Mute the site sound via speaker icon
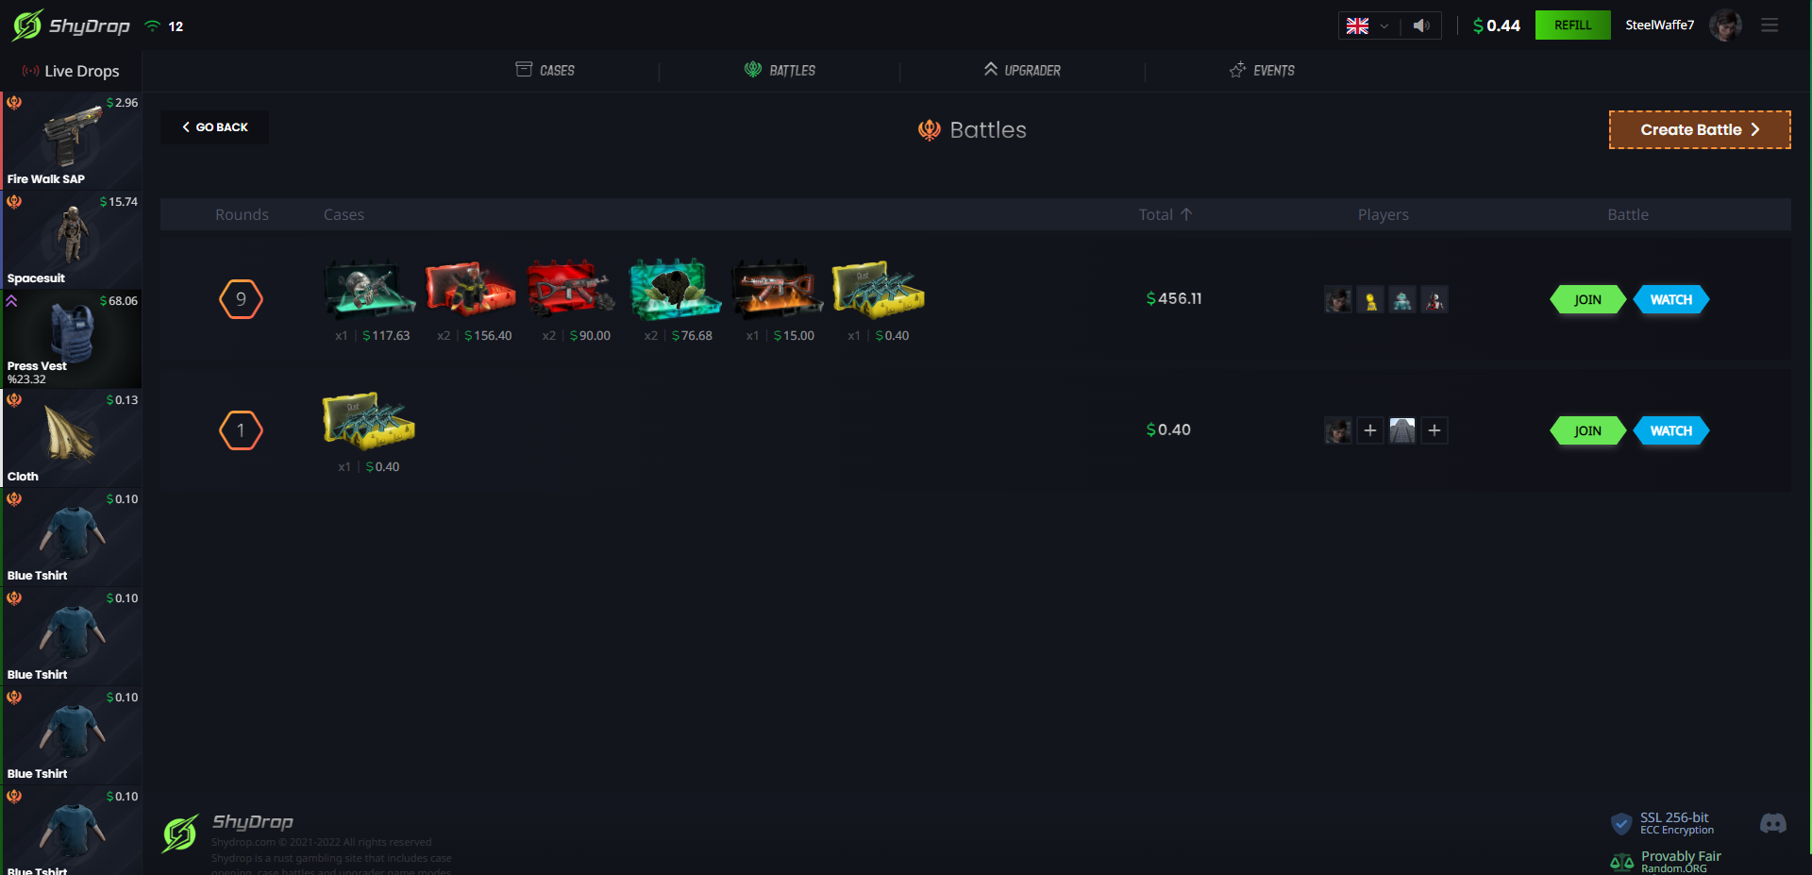Image resolution: width=1812 pixels, height=875 pixels. tap(1420, 25)
